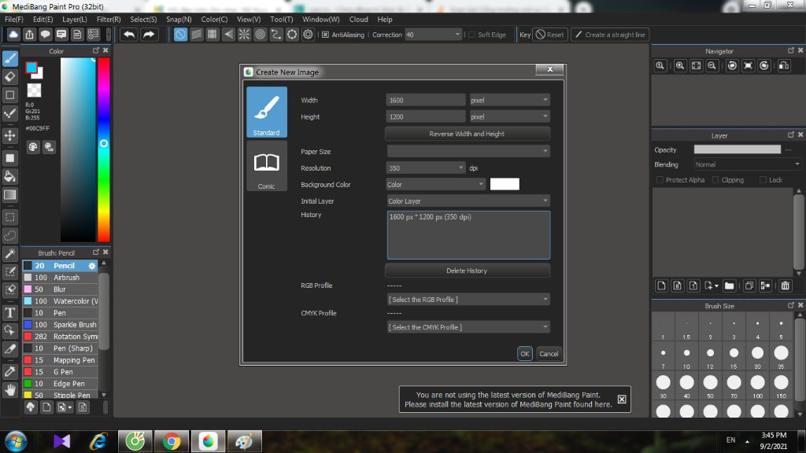Enable circle snap guide
The height and width of the screenshot is (453, 806).
click(x=260, y=35)
